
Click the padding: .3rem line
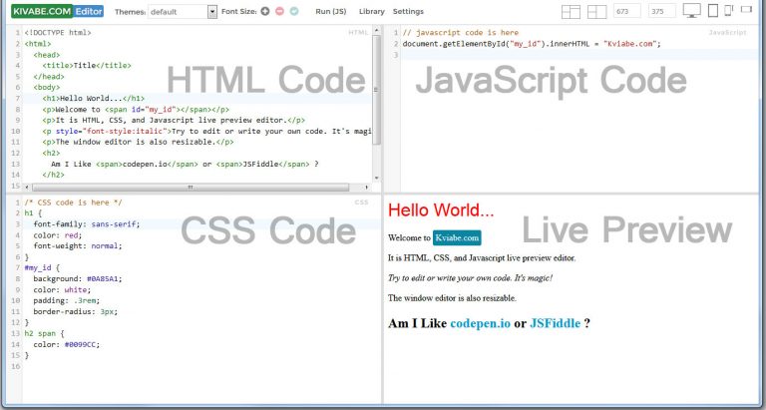click(67, 300)
